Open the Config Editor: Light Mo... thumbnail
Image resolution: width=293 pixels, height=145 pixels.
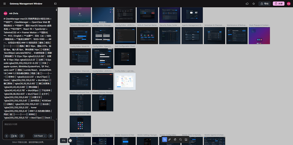click(125, 82)
